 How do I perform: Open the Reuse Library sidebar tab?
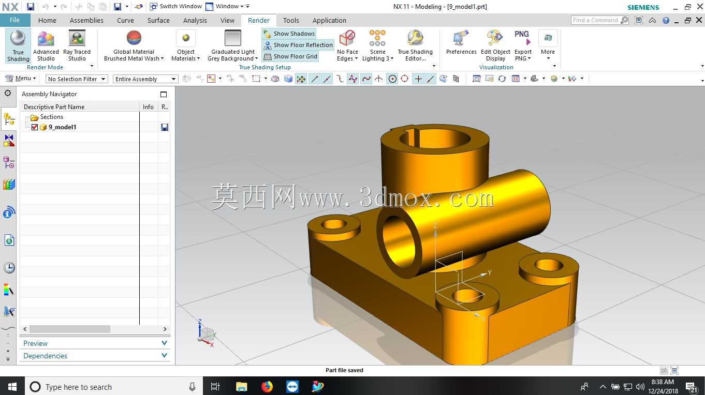[9, 185]
